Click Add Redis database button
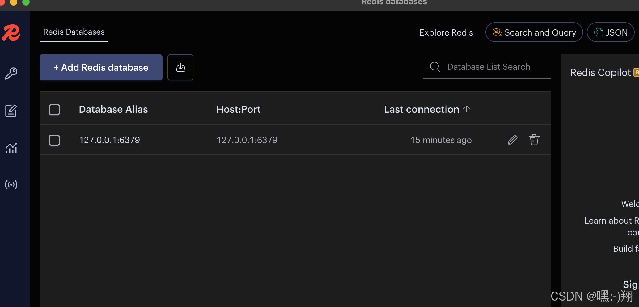639x307 pixels. tap(101, 67)
